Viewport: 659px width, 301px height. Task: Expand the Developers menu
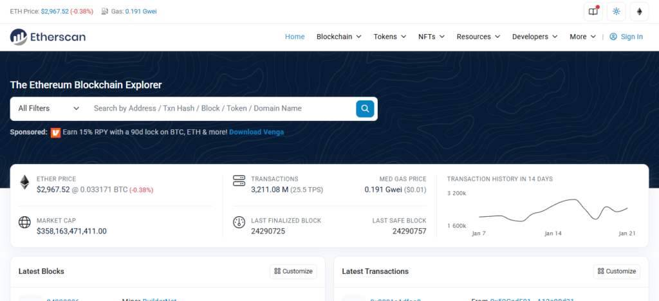(535, 37)
